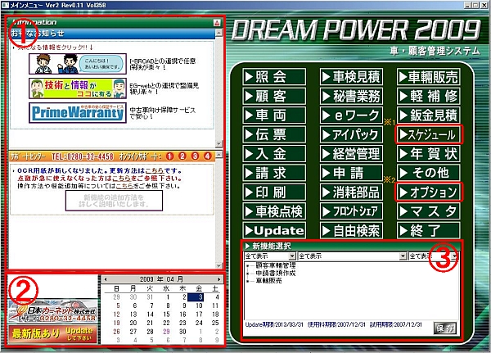
Task: Click online support number 4
Action: click(208, 156)
